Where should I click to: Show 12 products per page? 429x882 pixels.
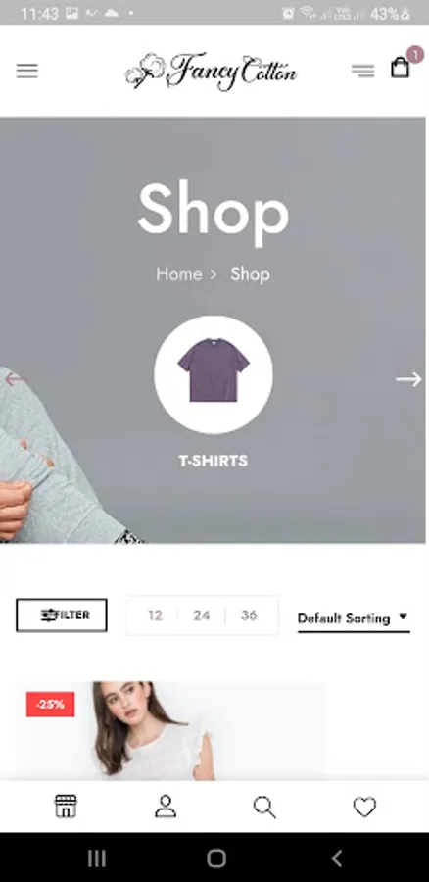coord(155,615)
